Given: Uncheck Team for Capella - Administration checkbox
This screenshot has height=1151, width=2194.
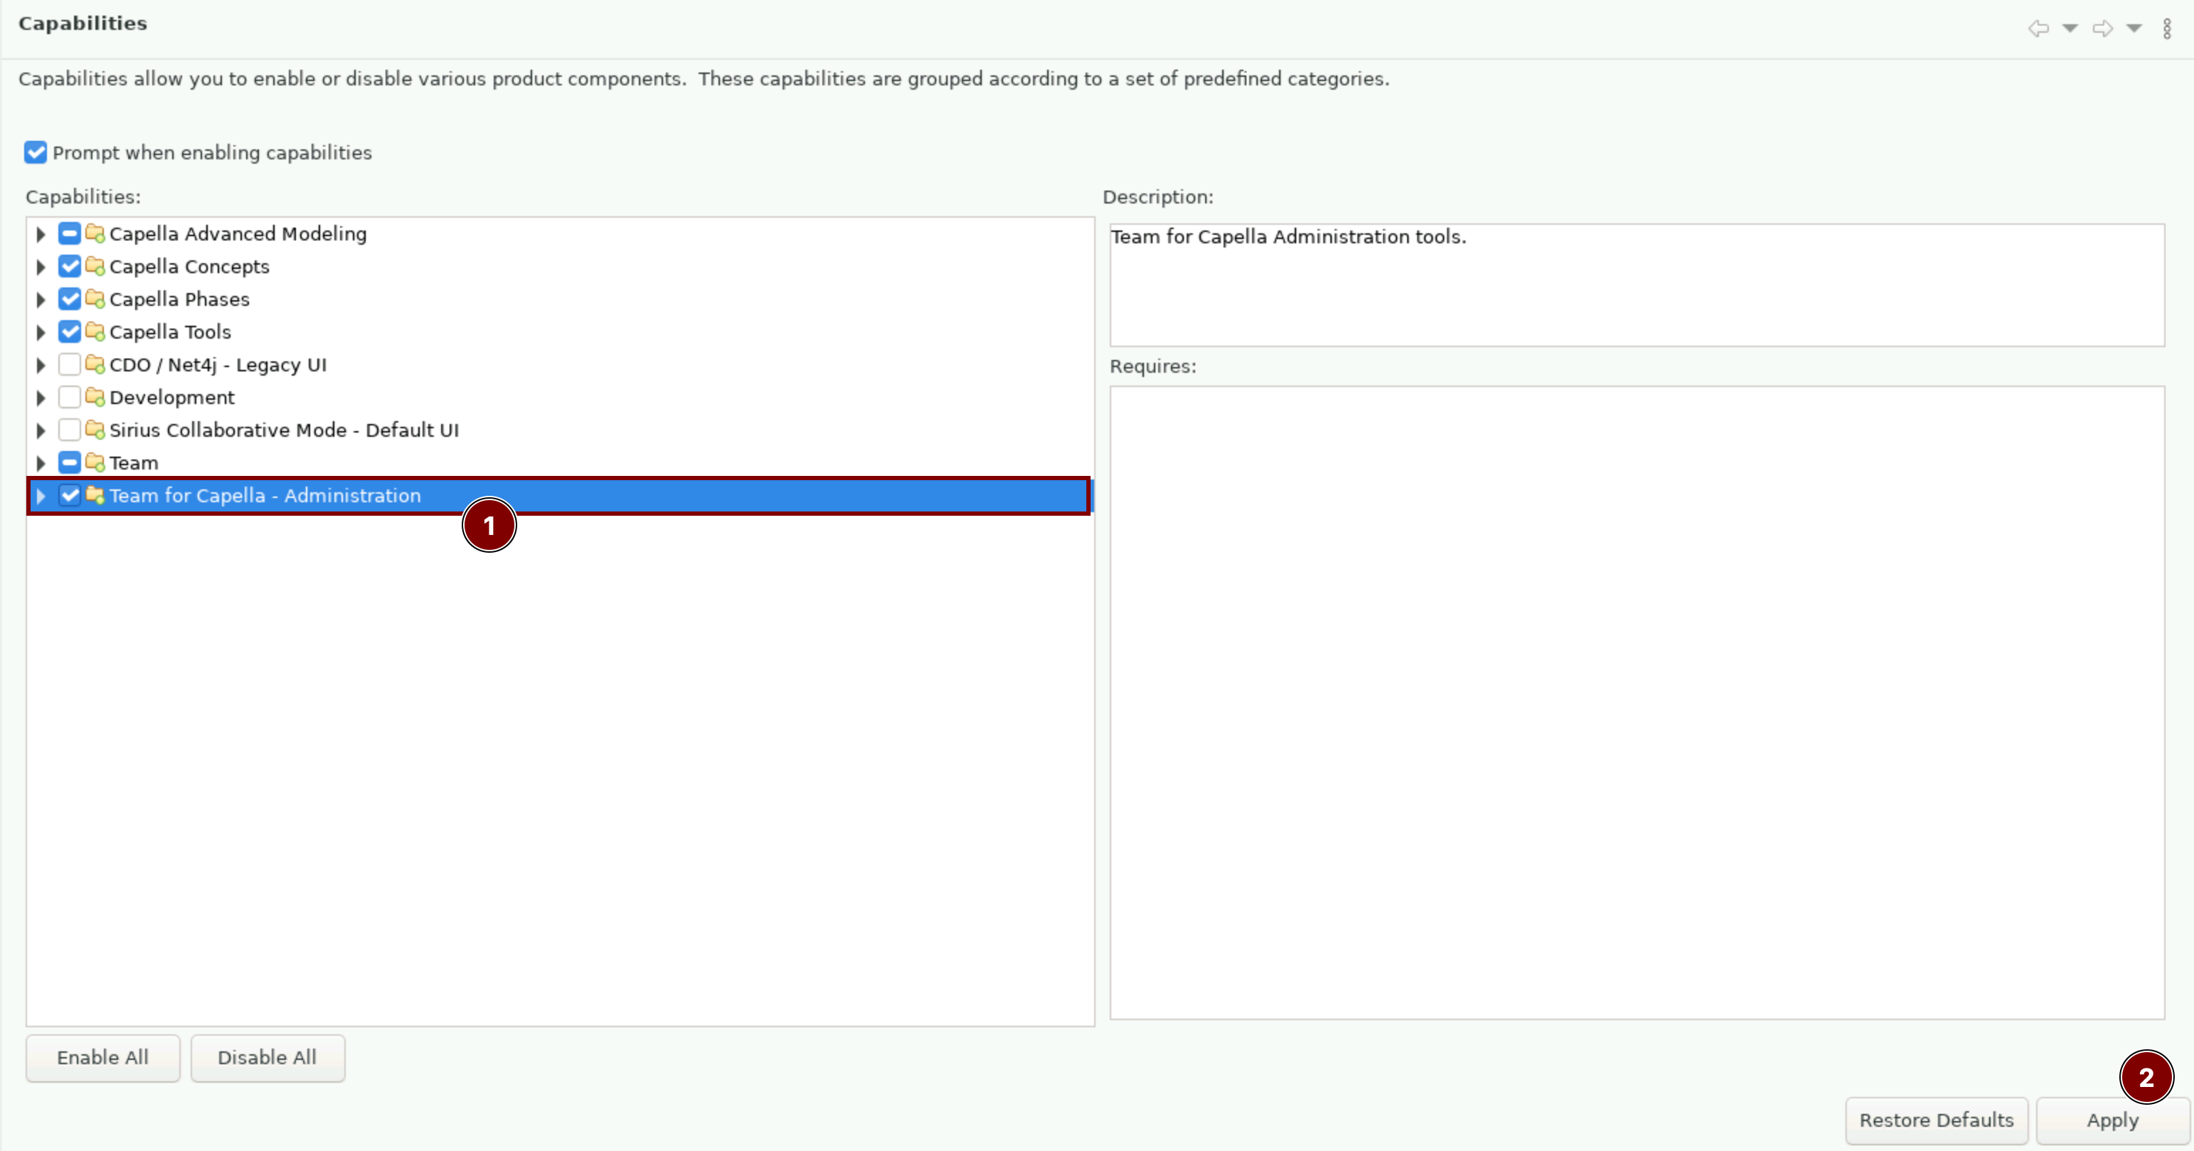Looking at the screenshot, I should [70, 495].
